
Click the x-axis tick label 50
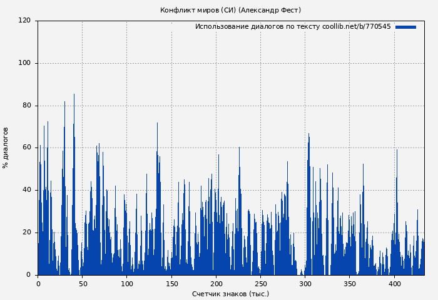pos(82,284)
